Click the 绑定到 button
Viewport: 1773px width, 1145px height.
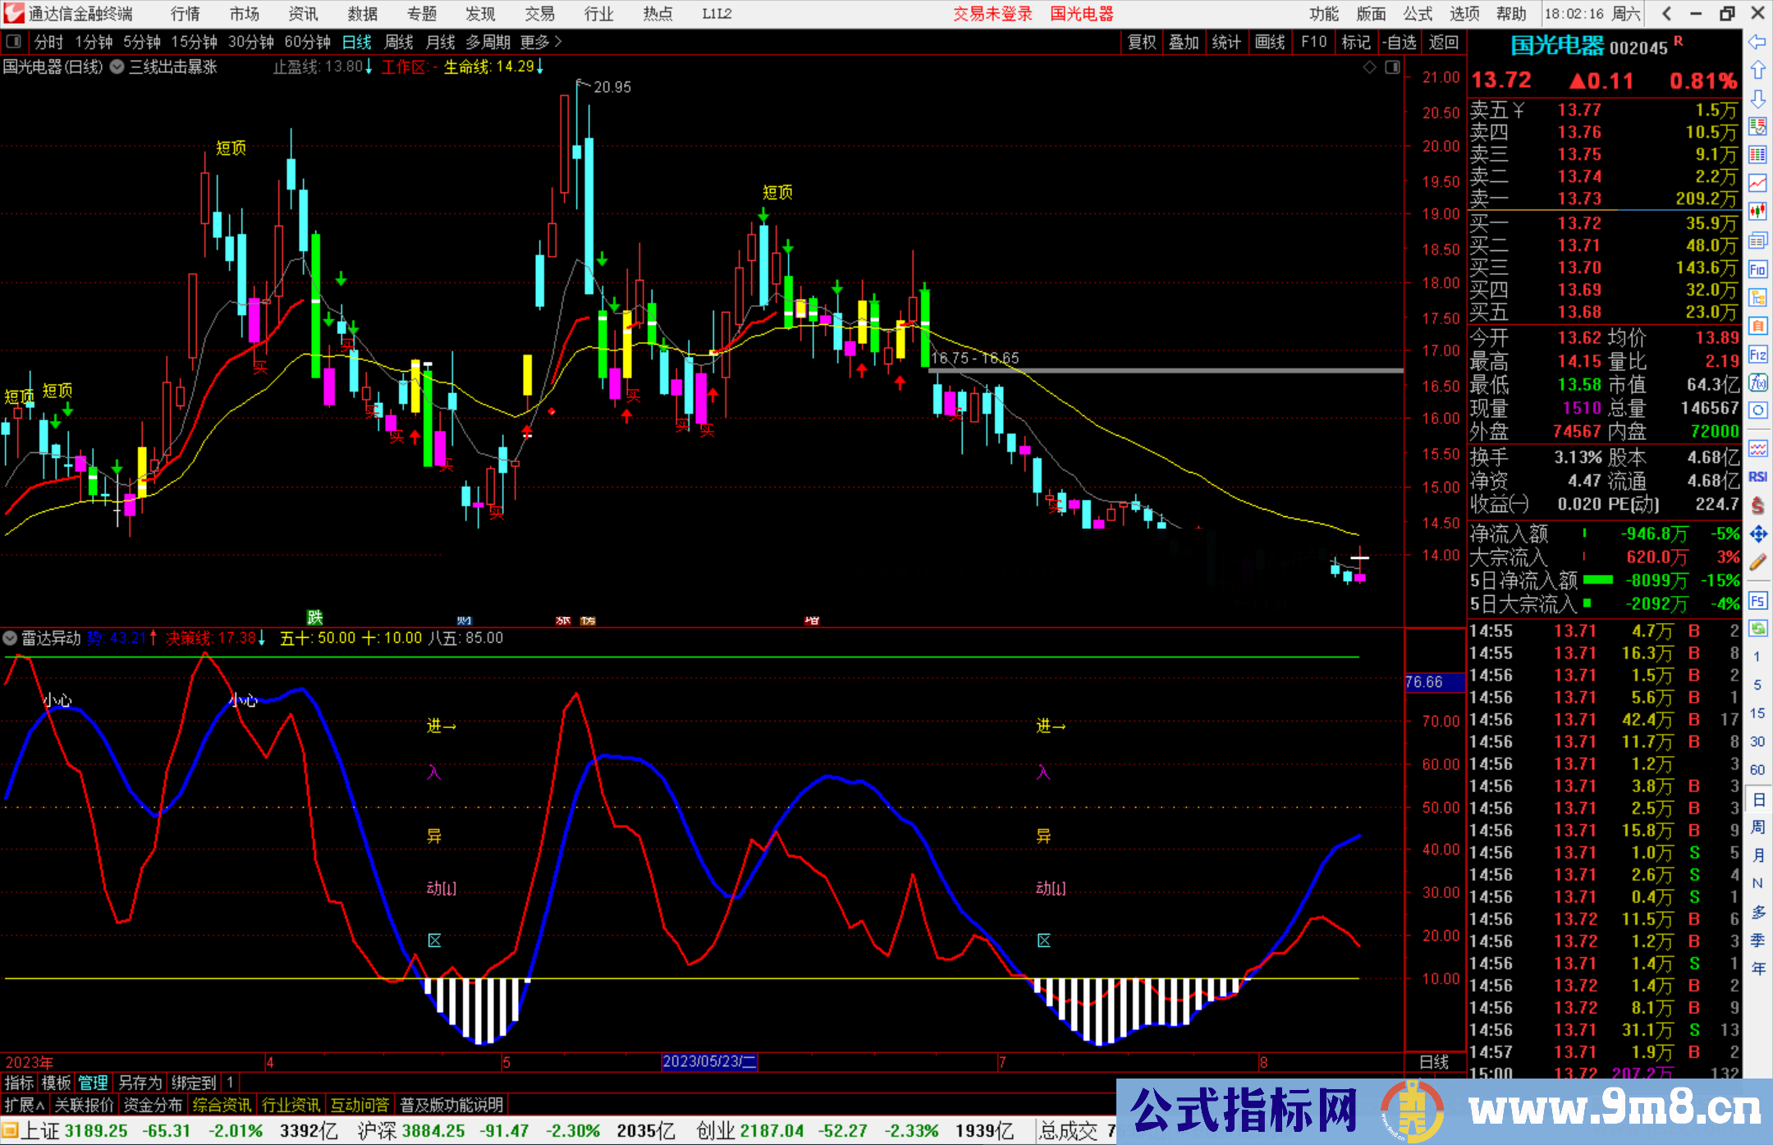(194, 1083)
